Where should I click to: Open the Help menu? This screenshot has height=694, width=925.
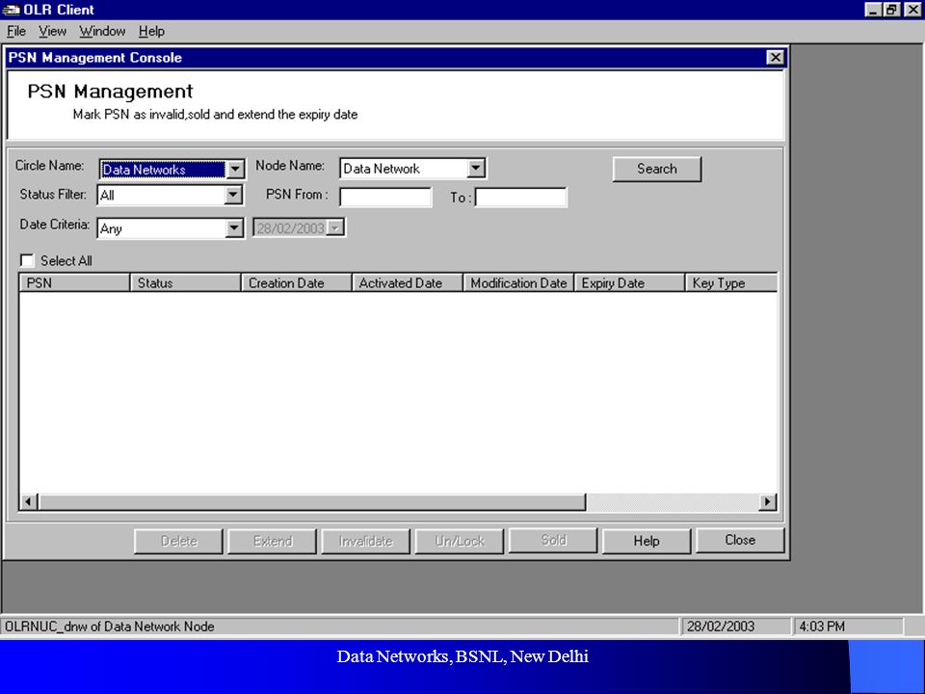(x=151, y=31)
